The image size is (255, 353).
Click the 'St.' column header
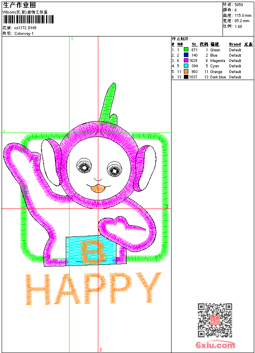(195, 44)
